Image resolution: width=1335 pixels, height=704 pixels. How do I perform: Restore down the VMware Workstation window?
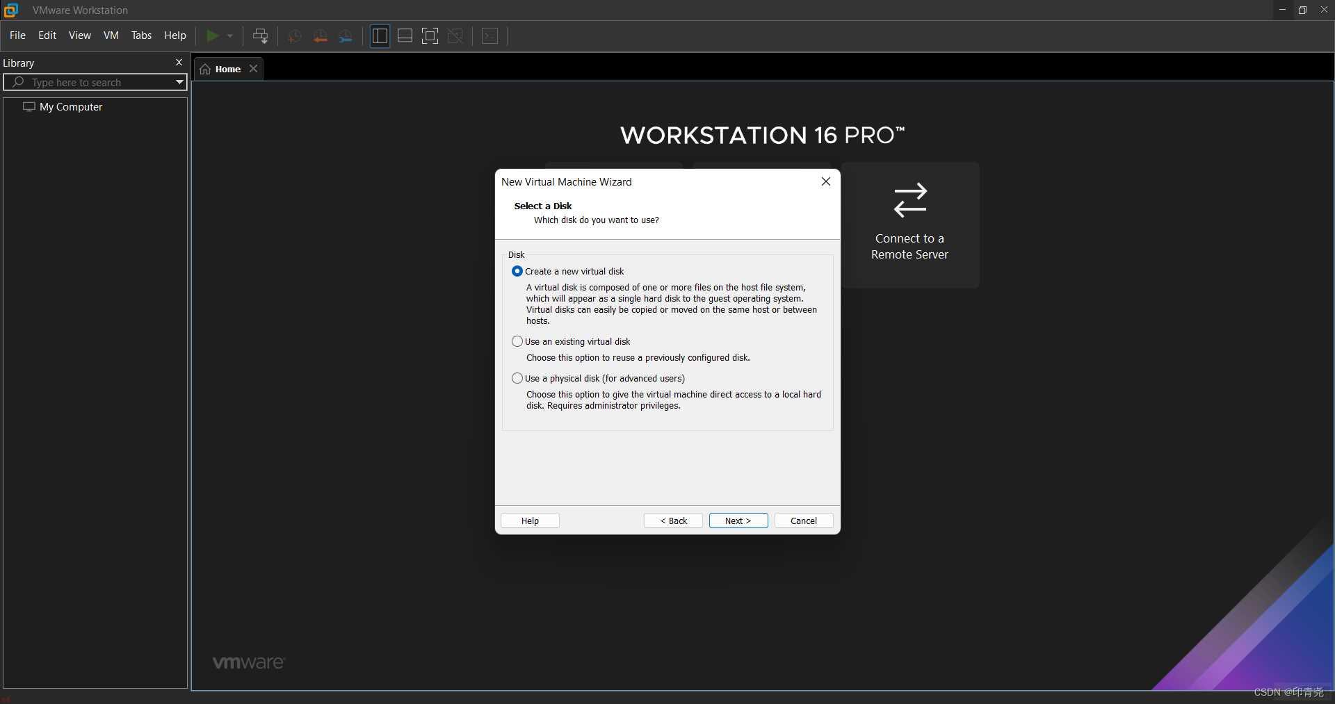point(1302,10)
